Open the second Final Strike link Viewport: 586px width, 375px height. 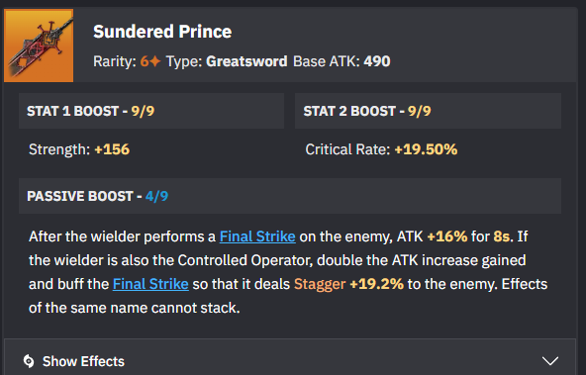(x=150, y=284)
